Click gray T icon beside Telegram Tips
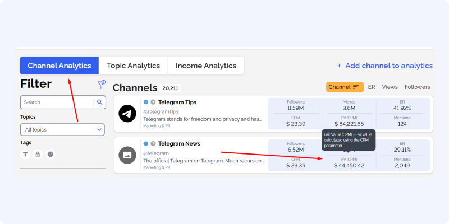Image resolution: width=449 pixels, height=224 pixels. (x=153, y=102)
